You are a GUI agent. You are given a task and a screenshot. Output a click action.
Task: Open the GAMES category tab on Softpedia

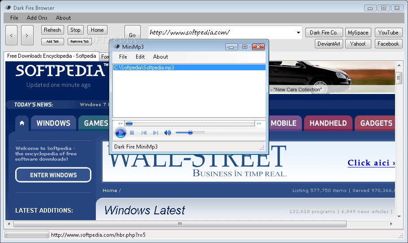[94, 123]
